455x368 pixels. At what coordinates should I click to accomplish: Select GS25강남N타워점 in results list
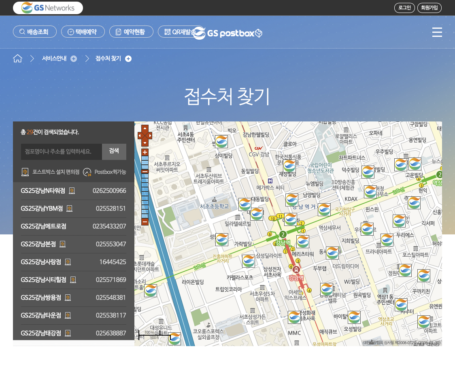pyautogui.click(x=73, y=191)
